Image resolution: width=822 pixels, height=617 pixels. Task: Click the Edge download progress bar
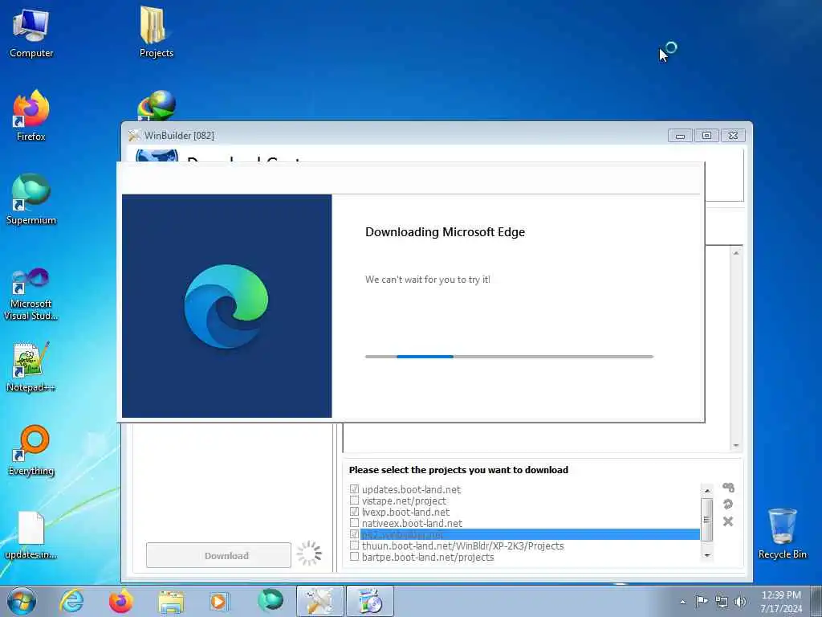[509, 357]
